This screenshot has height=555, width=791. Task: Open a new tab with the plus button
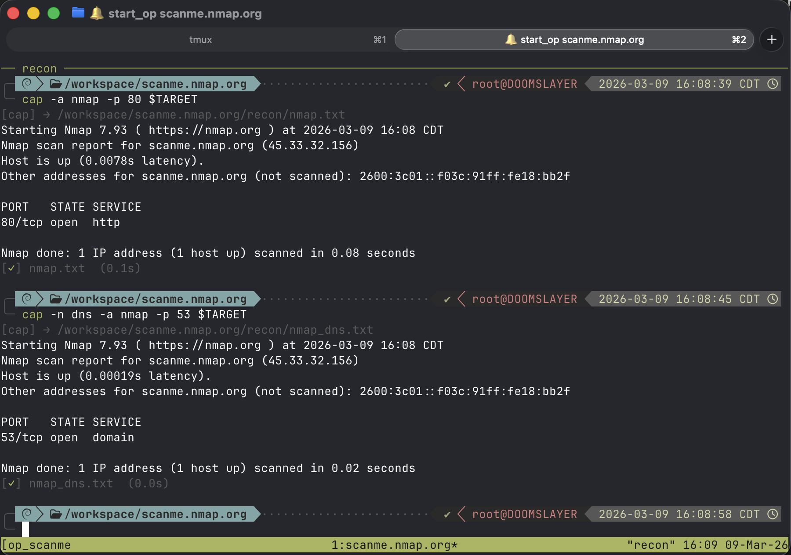click(771, 40)
